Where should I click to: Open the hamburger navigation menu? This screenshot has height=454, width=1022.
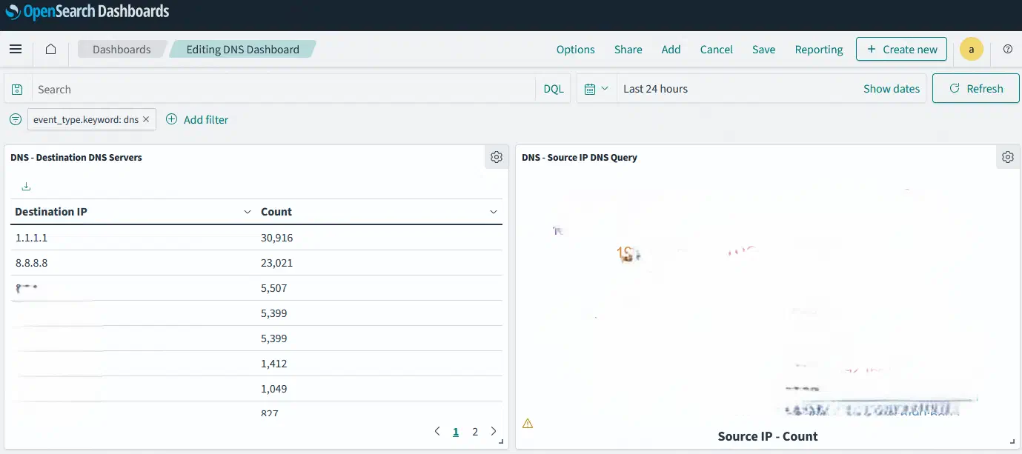[16, 50]
